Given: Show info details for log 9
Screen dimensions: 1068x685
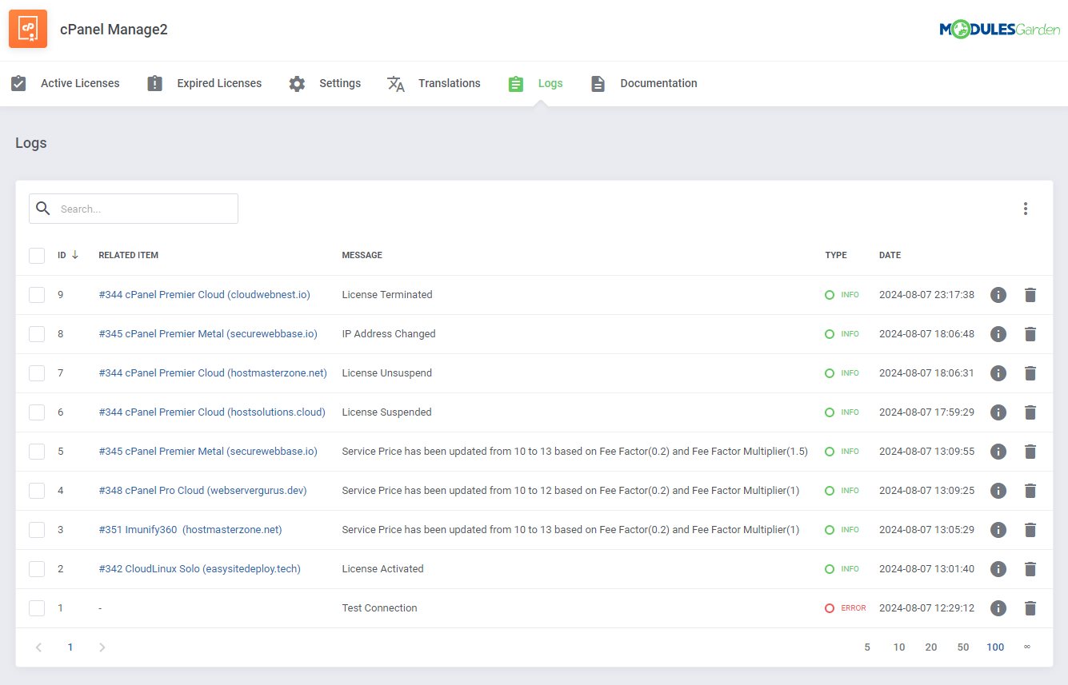Looking at the screenshot, I should (998, 295).
